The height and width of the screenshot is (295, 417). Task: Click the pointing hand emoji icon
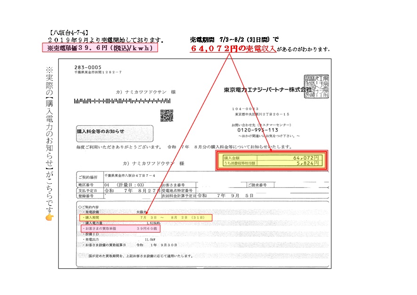[x=49, y=217]
